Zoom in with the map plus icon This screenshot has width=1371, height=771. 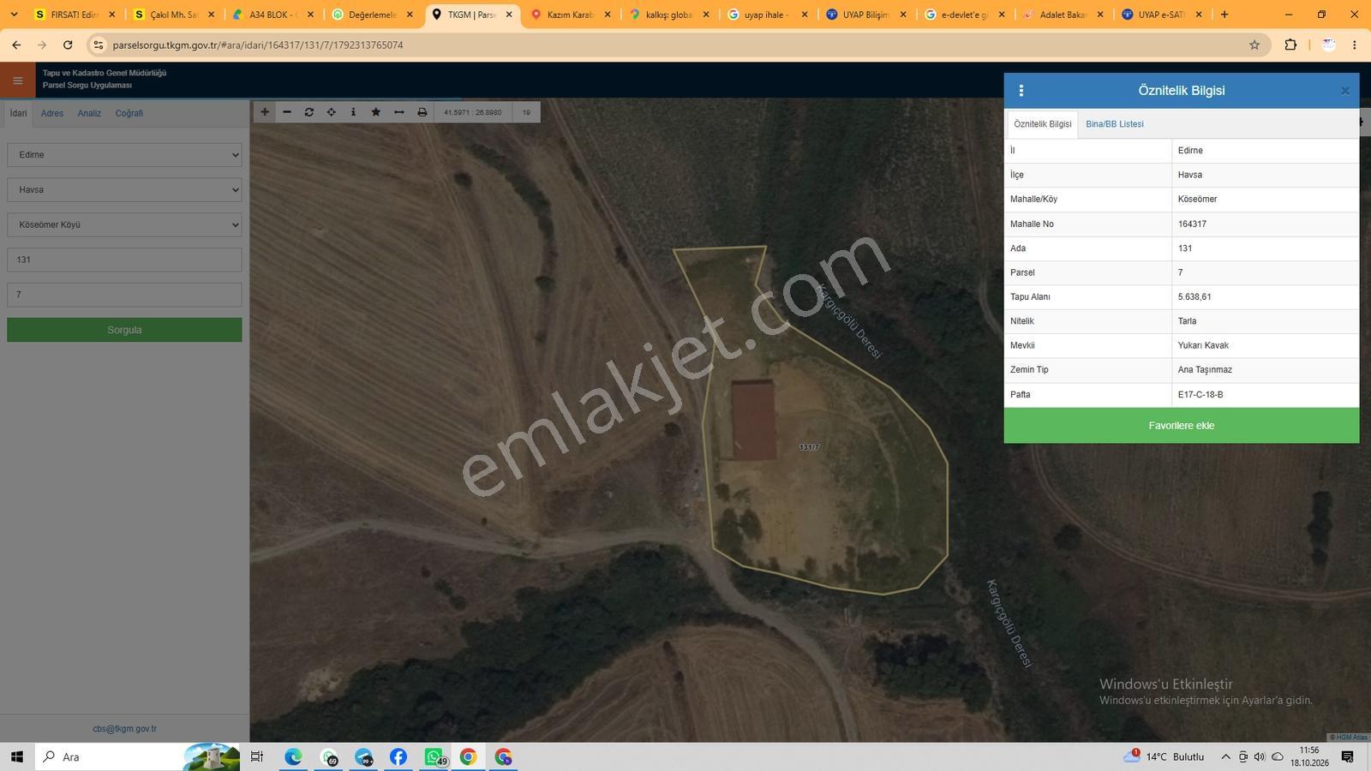pyautogui.click(x=265, y=112)
